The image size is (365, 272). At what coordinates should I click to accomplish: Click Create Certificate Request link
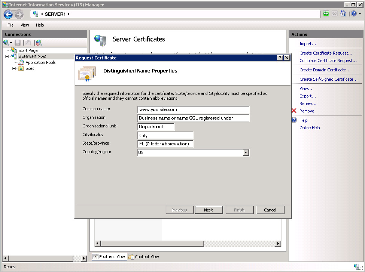tap(326, 53)
